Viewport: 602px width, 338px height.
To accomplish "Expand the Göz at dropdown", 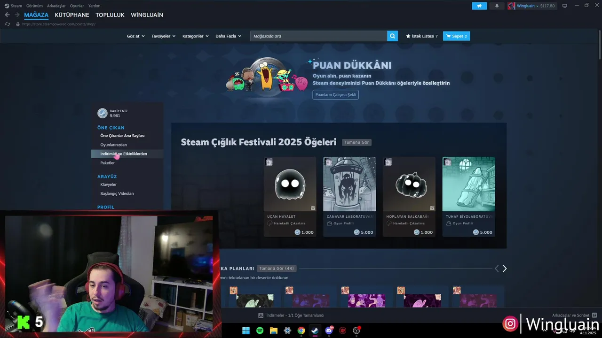I will [x=135, y=36].
